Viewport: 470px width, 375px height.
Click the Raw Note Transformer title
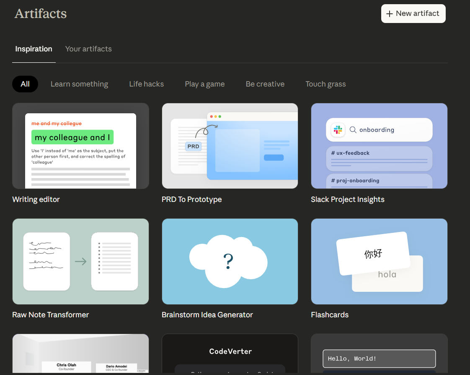click(x=51, y=315)
